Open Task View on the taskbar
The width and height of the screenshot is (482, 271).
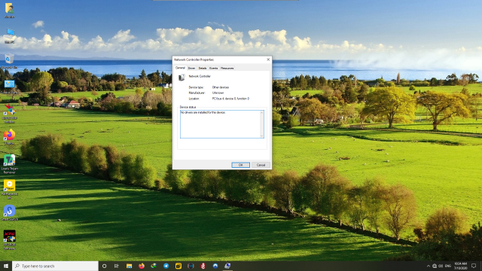pos(117,266)
